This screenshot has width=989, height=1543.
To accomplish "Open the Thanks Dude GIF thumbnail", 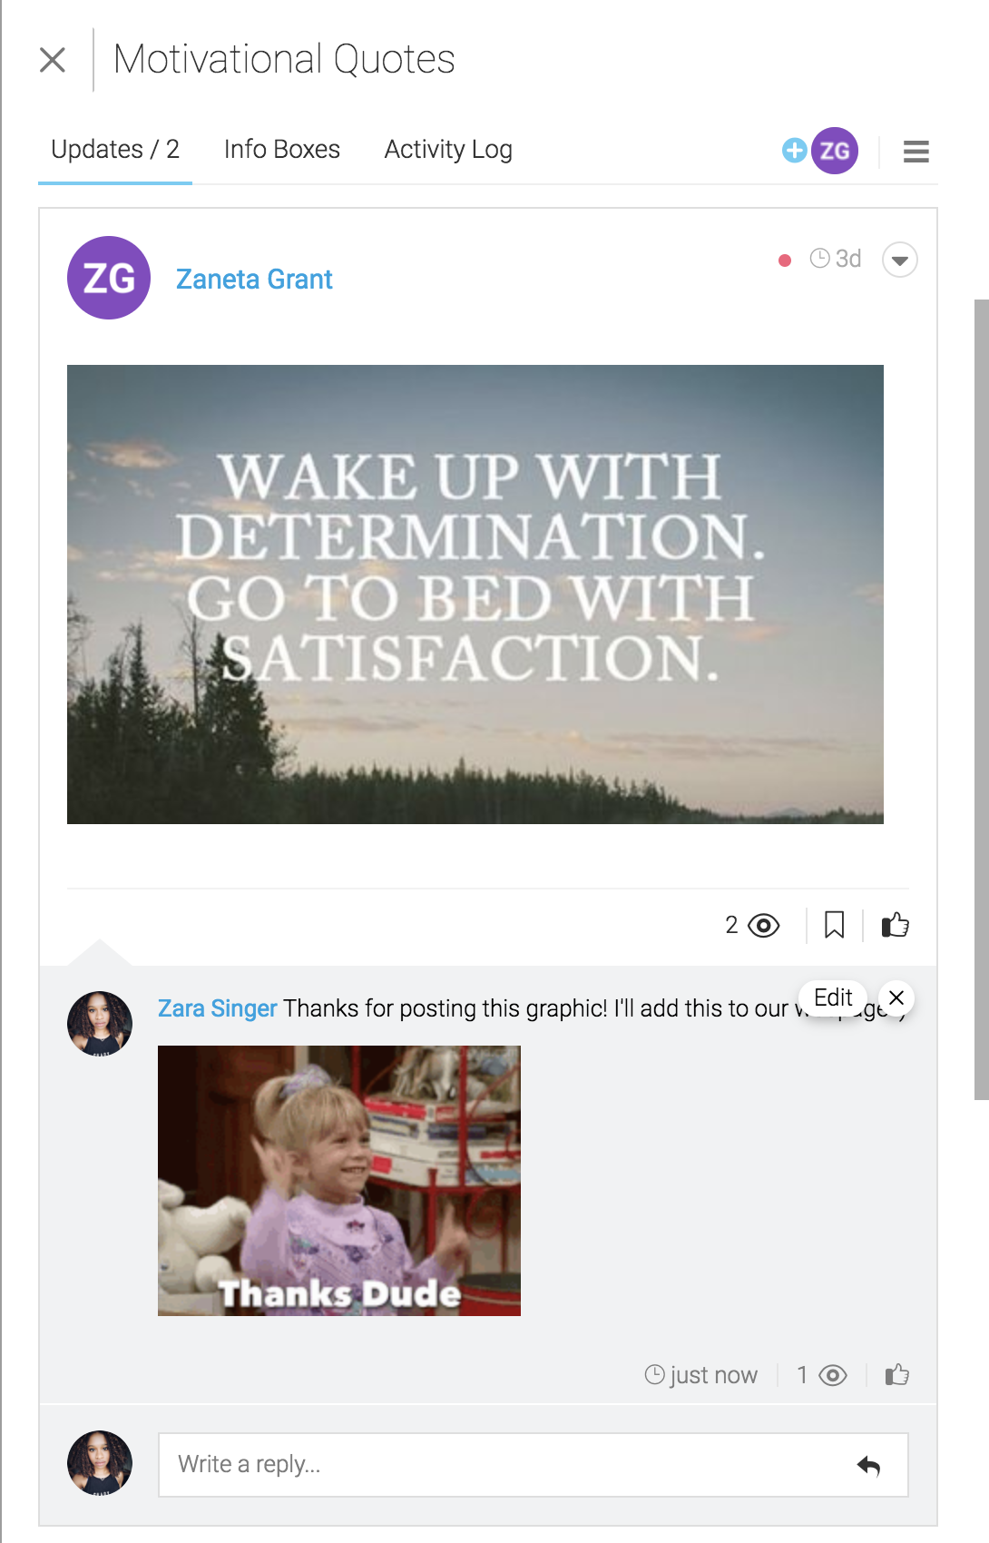I will [x=339, y=1181].
